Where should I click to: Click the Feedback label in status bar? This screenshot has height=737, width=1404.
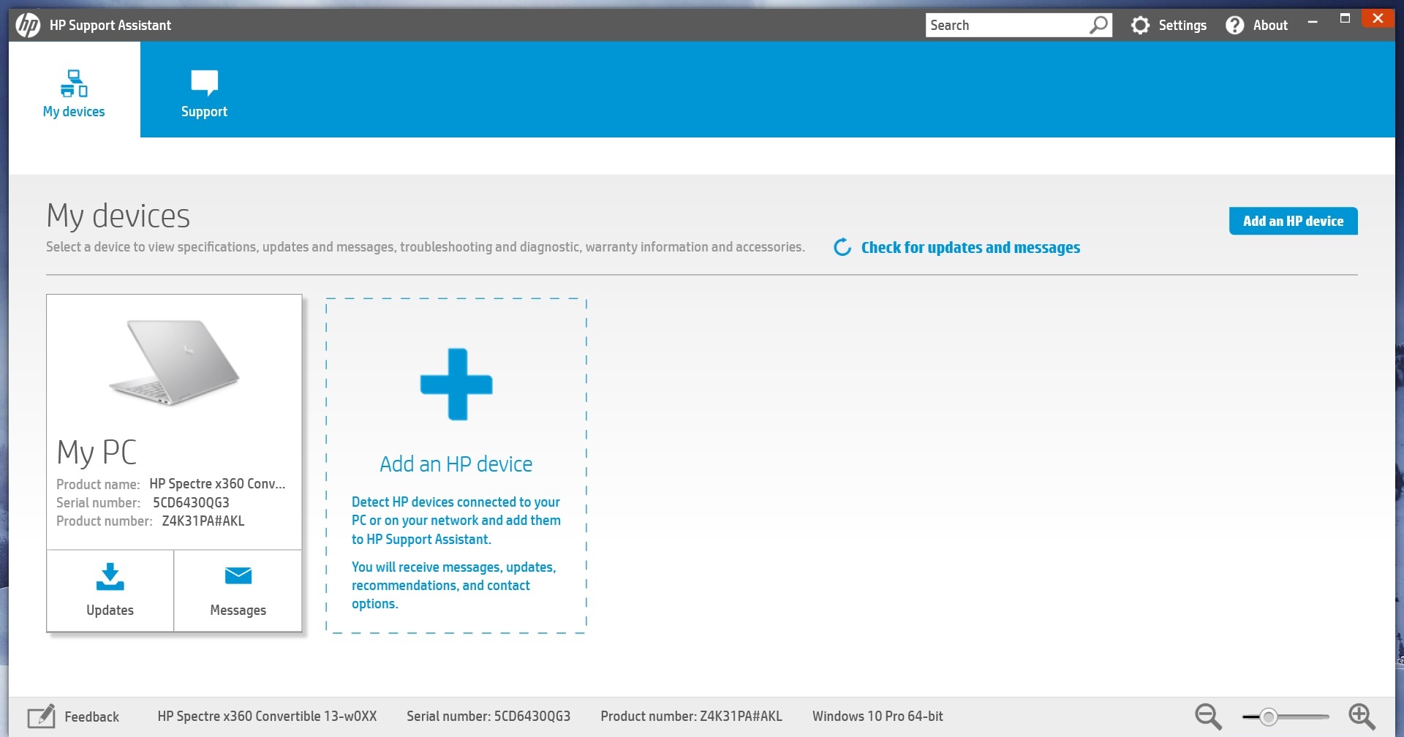tap(91, 717)
